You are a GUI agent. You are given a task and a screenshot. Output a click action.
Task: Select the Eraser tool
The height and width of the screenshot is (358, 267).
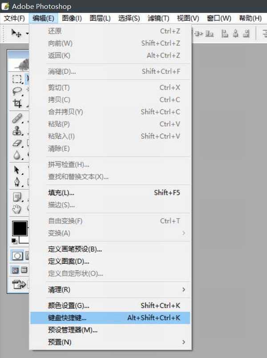coord(17,143)
